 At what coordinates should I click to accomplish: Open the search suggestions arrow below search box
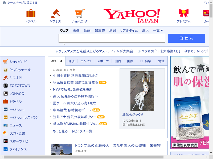tap(64, 44)
